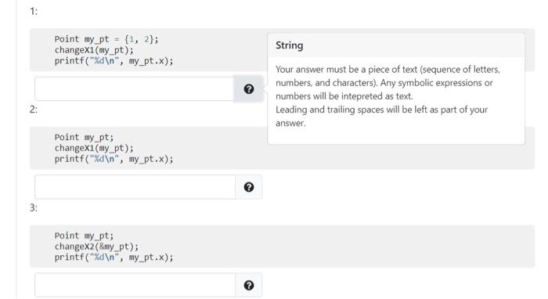Focus the answer input field for question 1
Screen dimensions: 548x299
(x=134, y=88)
